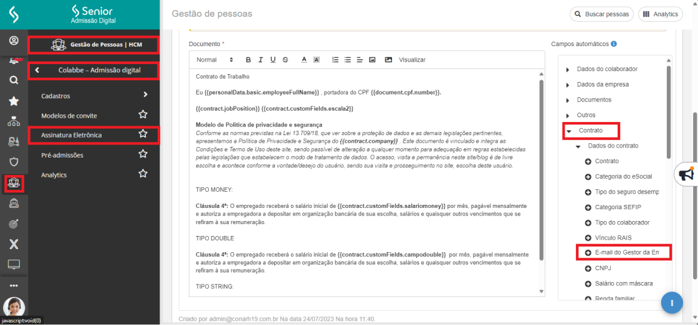Expand Dados da empresa tree node

coord(568,85)
